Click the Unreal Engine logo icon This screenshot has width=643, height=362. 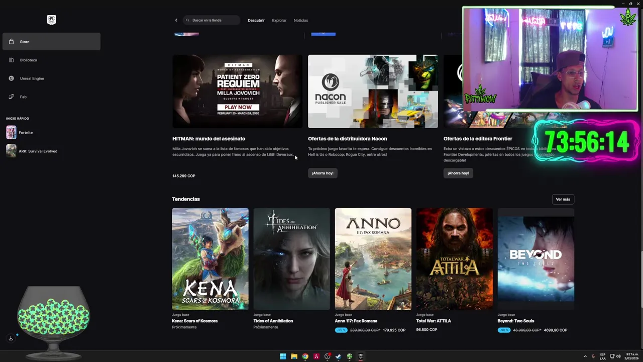(11, 78)
